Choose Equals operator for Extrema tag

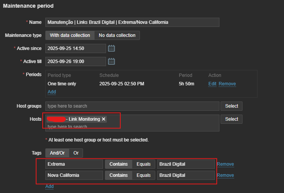(143, 164)
